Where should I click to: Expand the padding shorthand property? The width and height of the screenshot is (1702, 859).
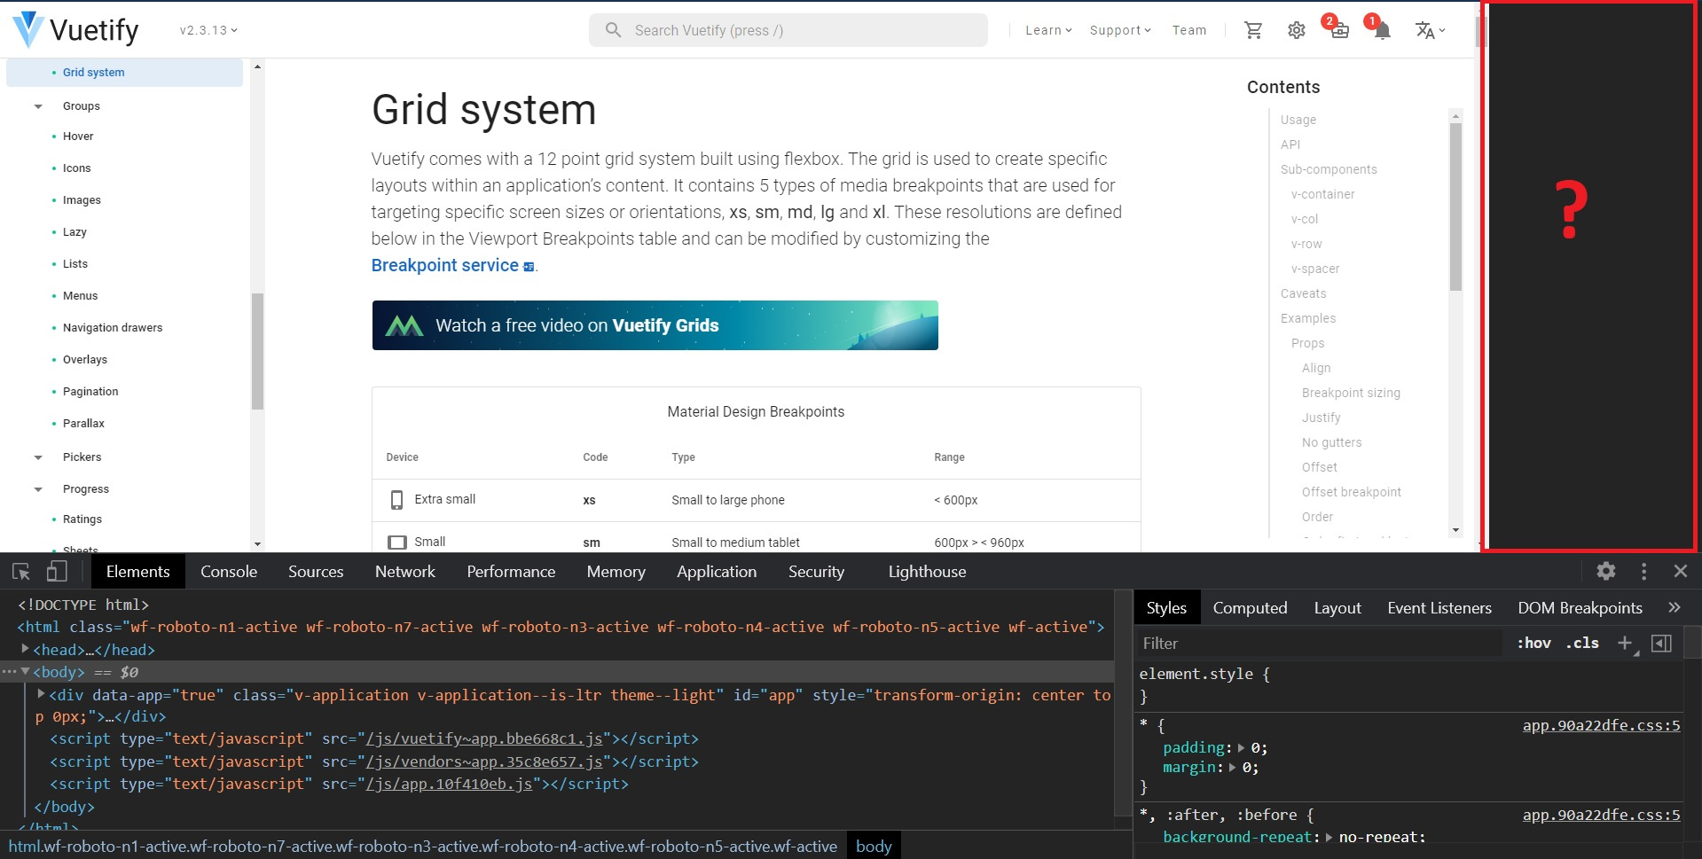tap(1241, 747)
